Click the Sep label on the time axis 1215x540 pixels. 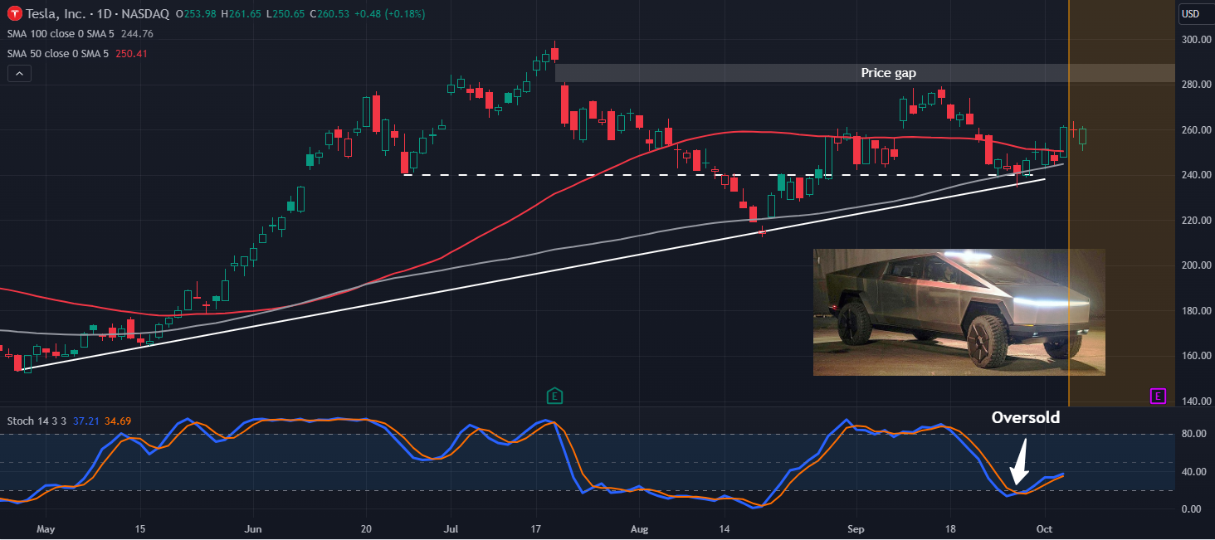tap(856, 528)
